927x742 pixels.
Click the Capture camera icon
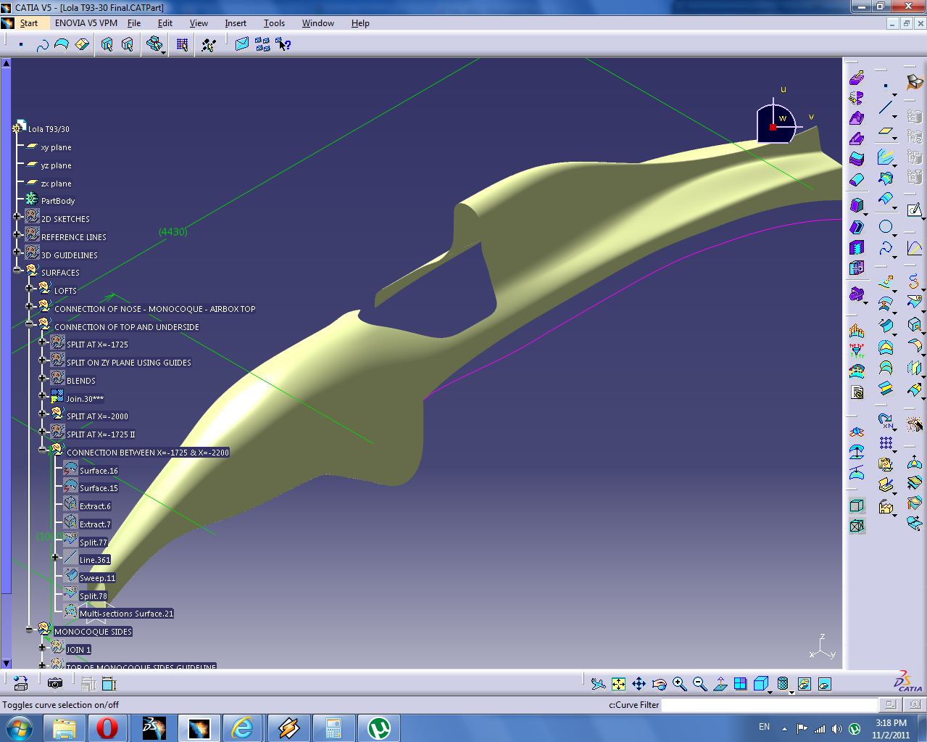click(54, 683)
